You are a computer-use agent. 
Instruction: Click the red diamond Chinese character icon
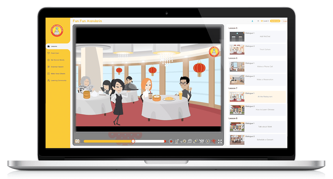214,141
